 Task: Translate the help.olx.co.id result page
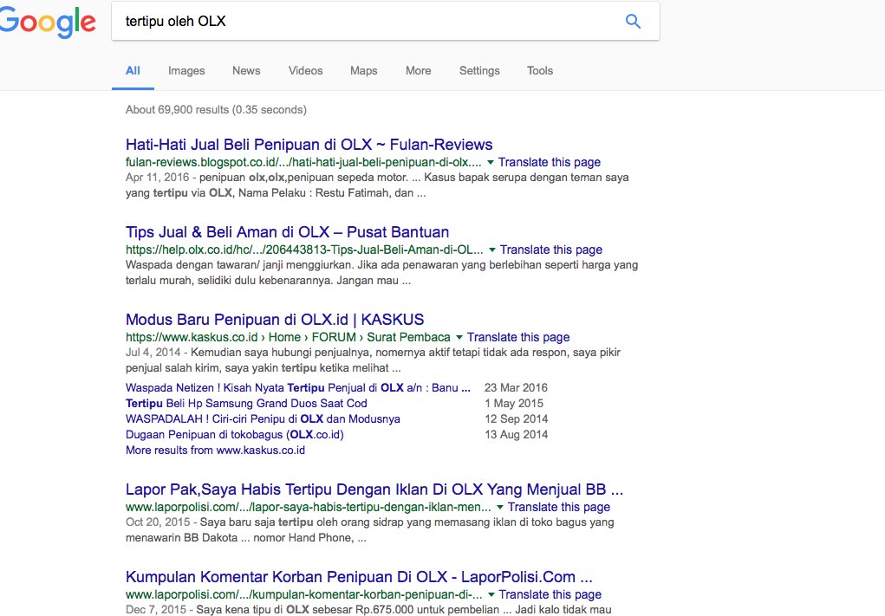(x=551, y=250)
